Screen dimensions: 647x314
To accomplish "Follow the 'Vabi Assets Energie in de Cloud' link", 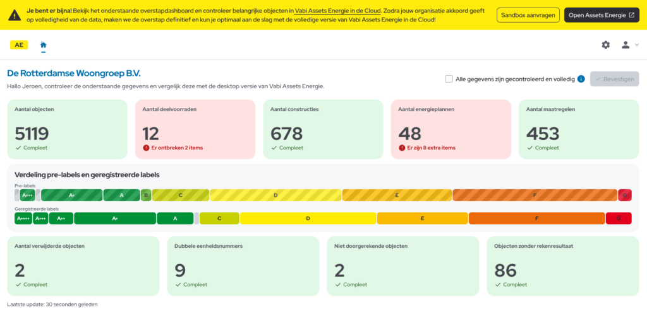I will point(338,11).
